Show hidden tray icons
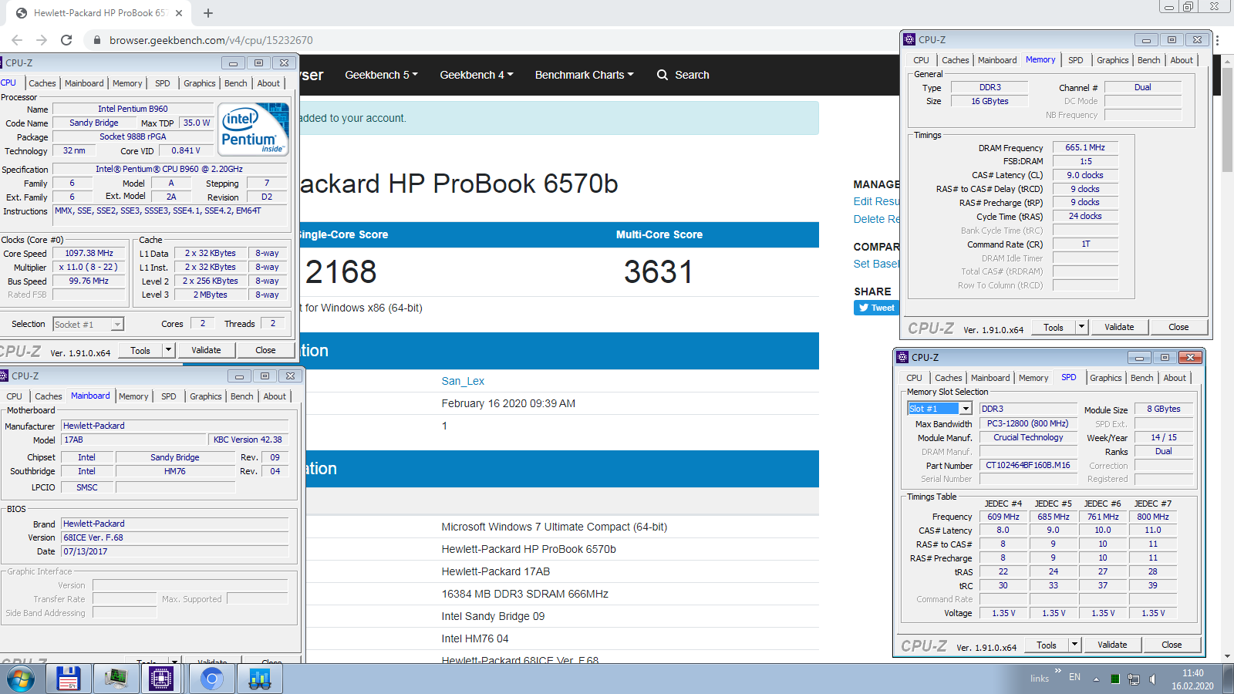This screenshot has width=1234, height=694. pyautogui.click(x=1096, y=679)
